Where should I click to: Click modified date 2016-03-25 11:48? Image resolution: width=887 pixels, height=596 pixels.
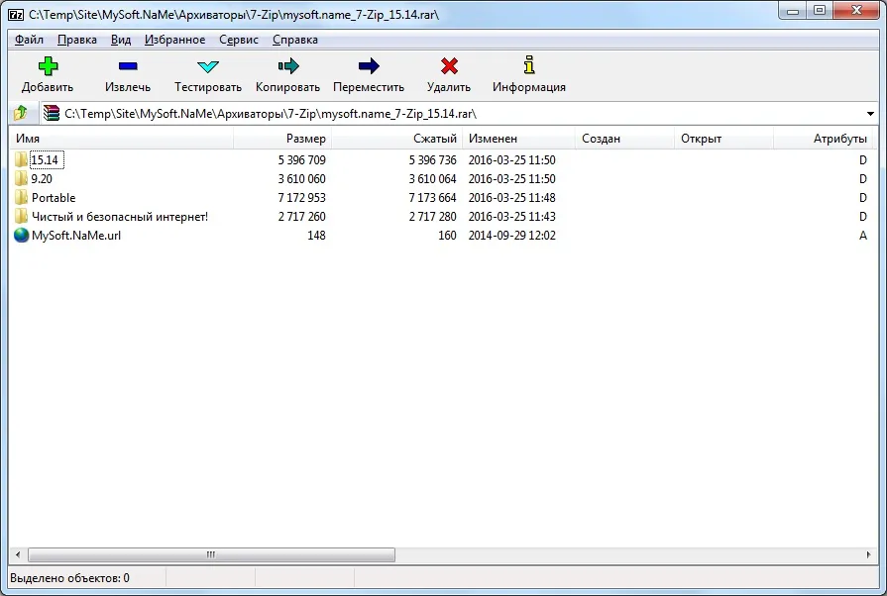512,198
